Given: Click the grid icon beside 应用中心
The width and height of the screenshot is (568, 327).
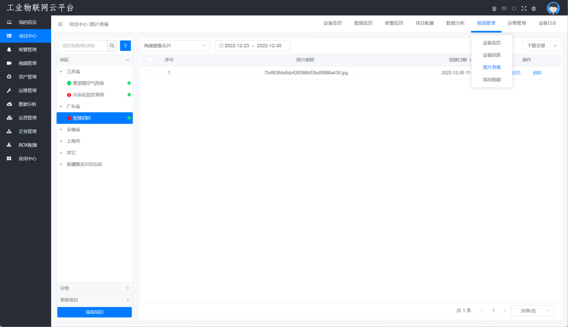Looking at the screenshot, I should [x=9, y=159].
